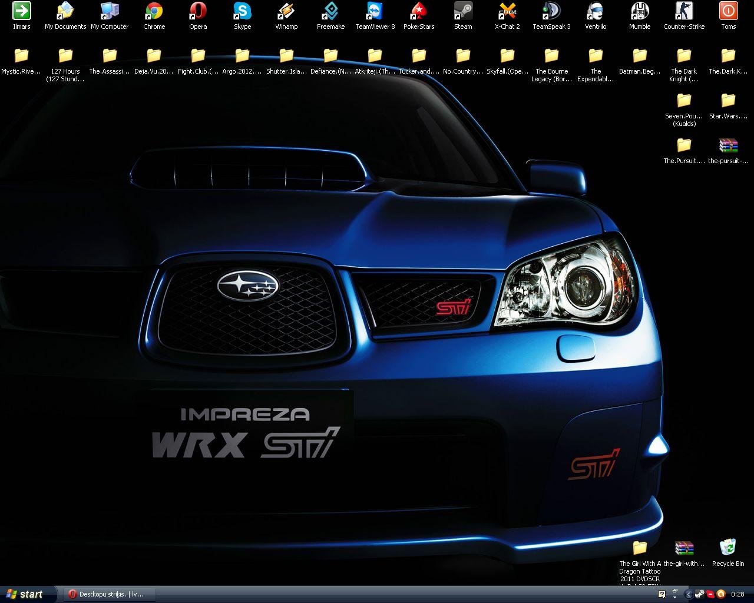Select the Argo.2012 folder
This screenshot has width=754, height=603.
point(242,61)
